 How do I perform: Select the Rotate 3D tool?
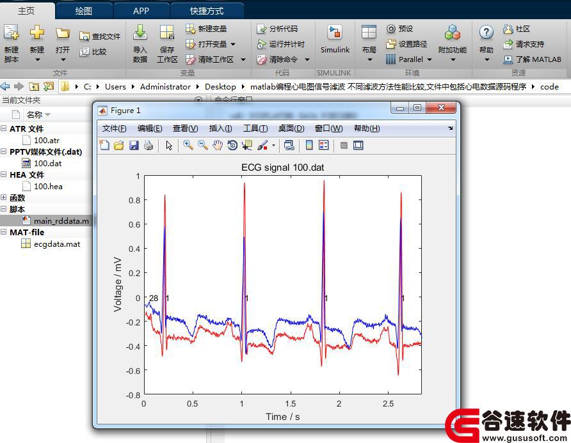coord(232,145)
